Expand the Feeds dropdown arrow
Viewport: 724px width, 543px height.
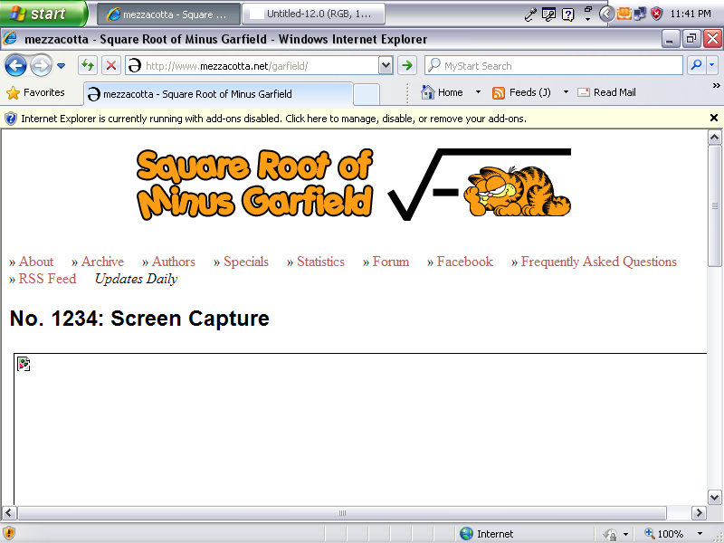click(566, 92)
